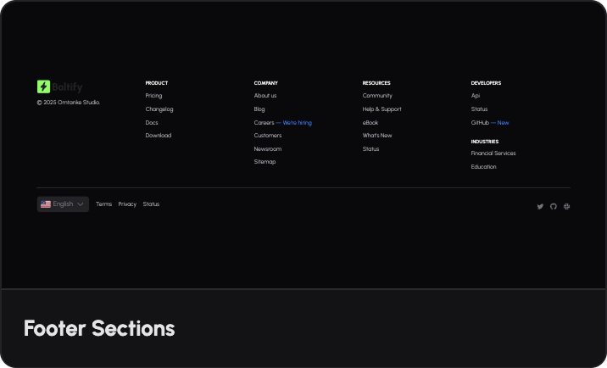This screenshot has height=368, width=607.
Task: Visit the About us page
Action: pos(265,96)
